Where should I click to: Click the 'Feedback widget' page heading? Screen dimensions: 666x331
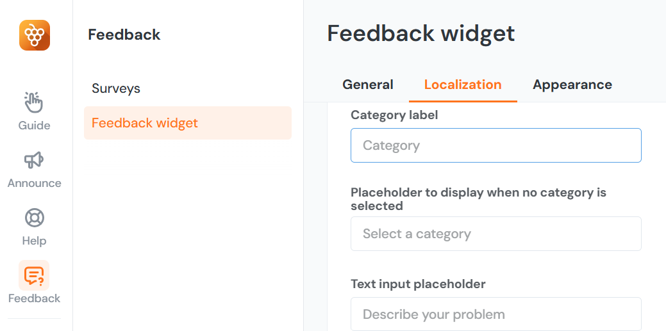(420, 33)
